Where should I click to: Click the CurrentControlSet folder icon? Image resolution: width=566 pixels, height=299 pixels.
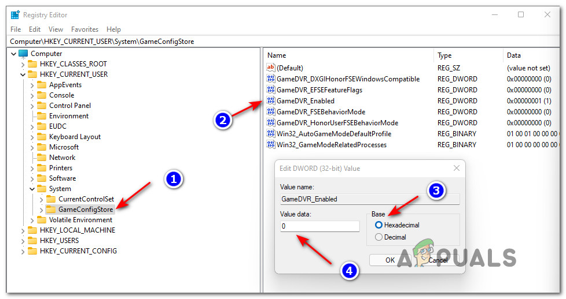tap(52, 199)
